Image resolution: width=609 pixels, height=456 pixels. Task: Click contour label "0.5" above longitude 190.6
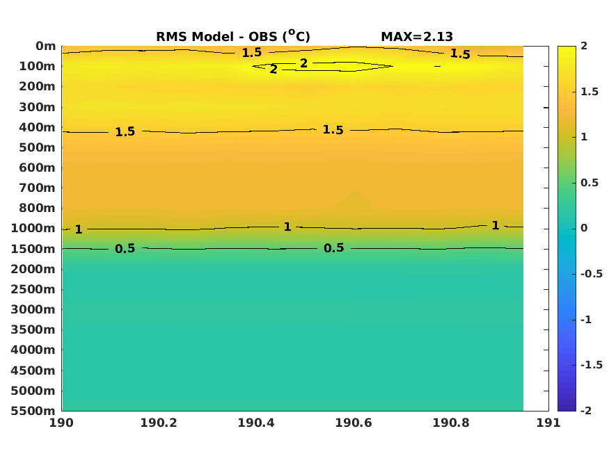point(334,248)
